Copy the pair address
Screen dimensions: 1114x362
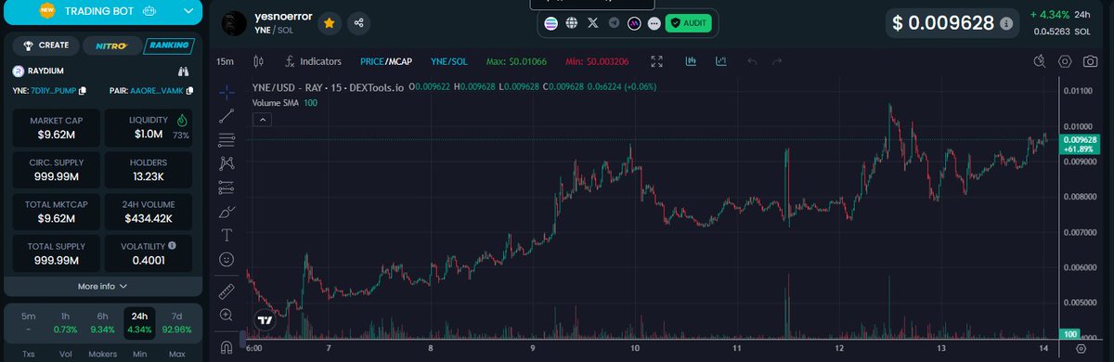coord(189,90)
